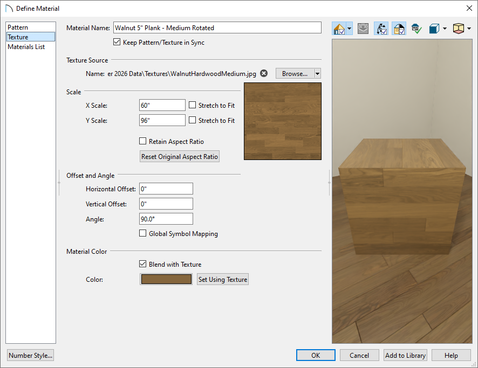The image size is (478, 368).
Task: Click the half-shaded house preview icon
Action: 399,28
